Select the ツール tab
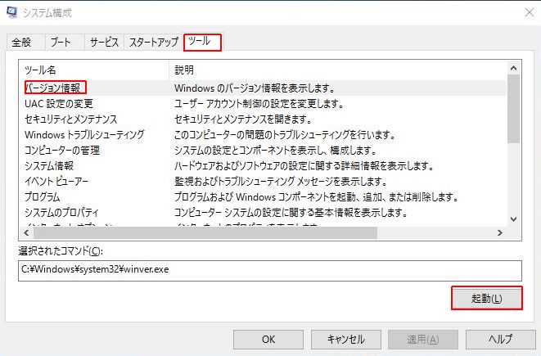 pos(202,42)
